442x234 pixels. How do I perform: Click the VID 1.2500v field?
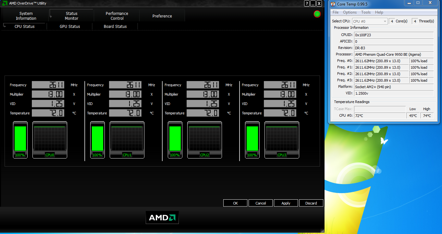(394, 93)
